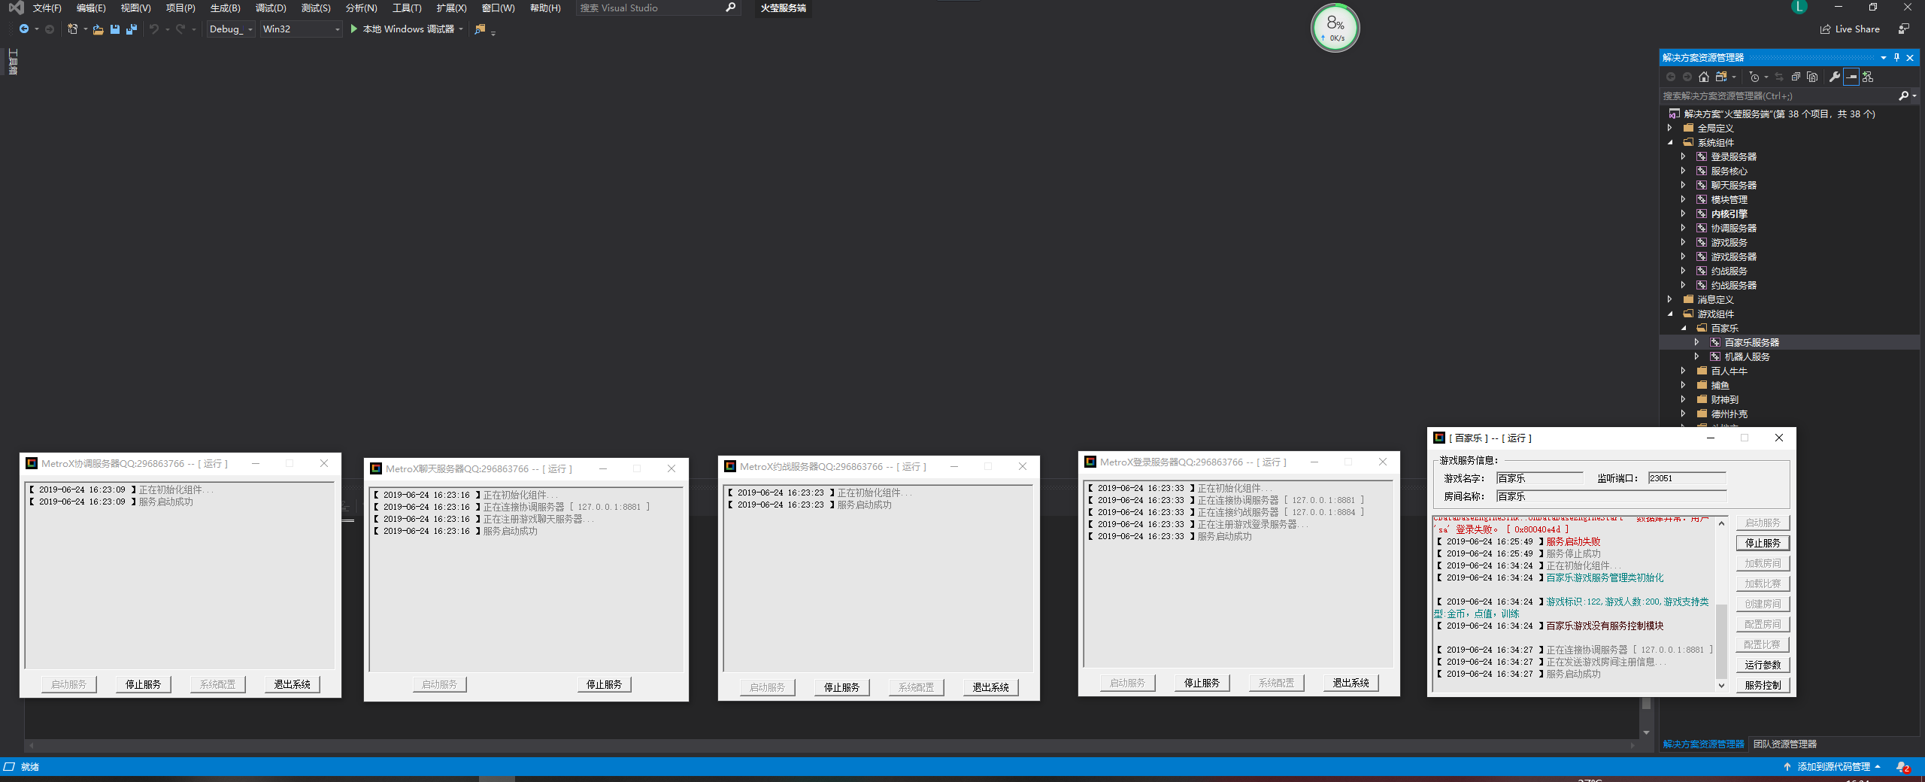
Task: Click 运行参数 in the 百家乐 window
Action: [x=1763, y=665]
